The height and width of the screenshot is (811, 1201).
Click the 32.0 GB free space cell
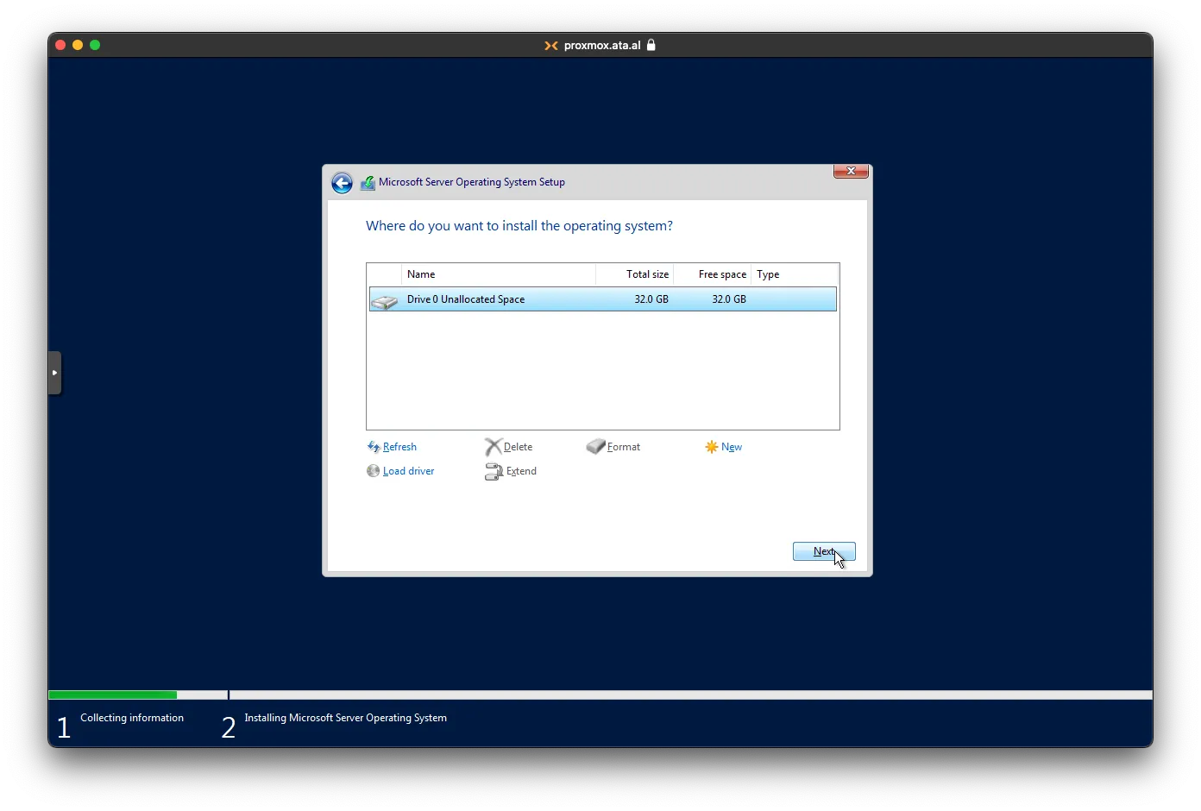(x=729, y=299)
